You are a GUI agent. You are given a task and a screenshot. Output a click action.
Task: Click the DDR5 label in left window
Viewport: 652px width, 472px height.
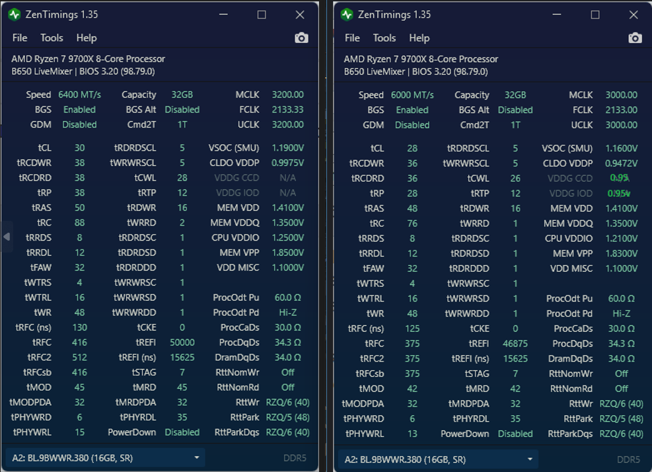coord(295,458)
